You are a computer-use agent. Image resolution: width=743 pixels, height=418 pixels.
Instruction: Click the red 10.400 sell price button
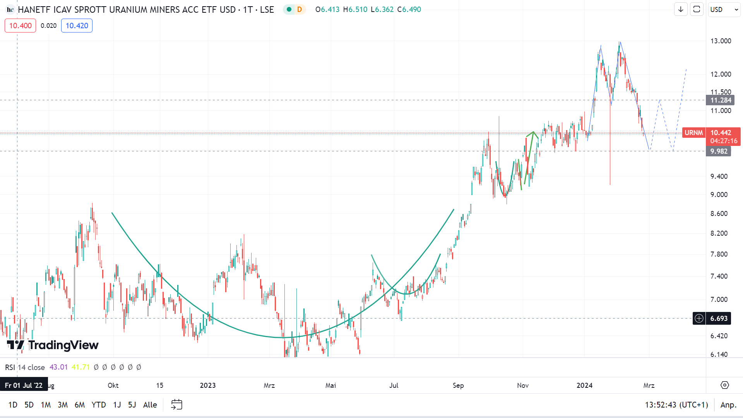point(20,26)
